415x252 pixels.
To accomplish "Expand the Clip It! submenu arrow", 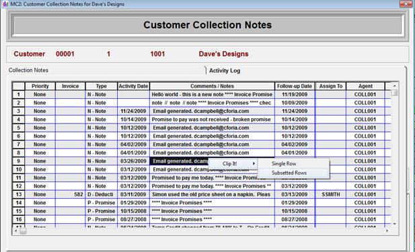I will [254, 164].
